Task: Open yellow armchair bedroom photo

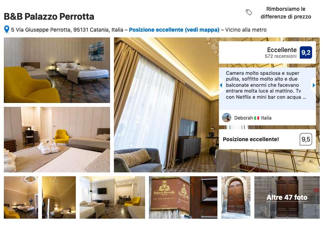Action: [x=57, y=70]
